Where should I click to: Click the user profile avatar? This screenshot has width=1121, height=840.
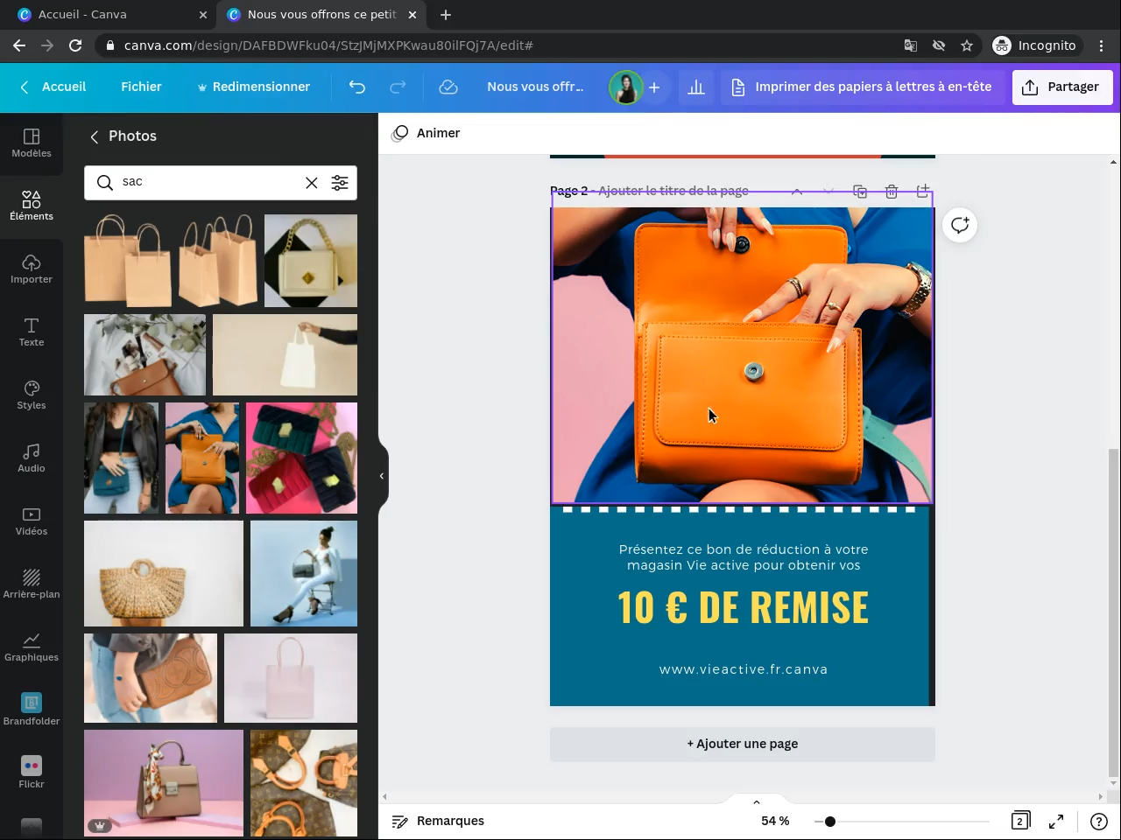pos(625,87)
